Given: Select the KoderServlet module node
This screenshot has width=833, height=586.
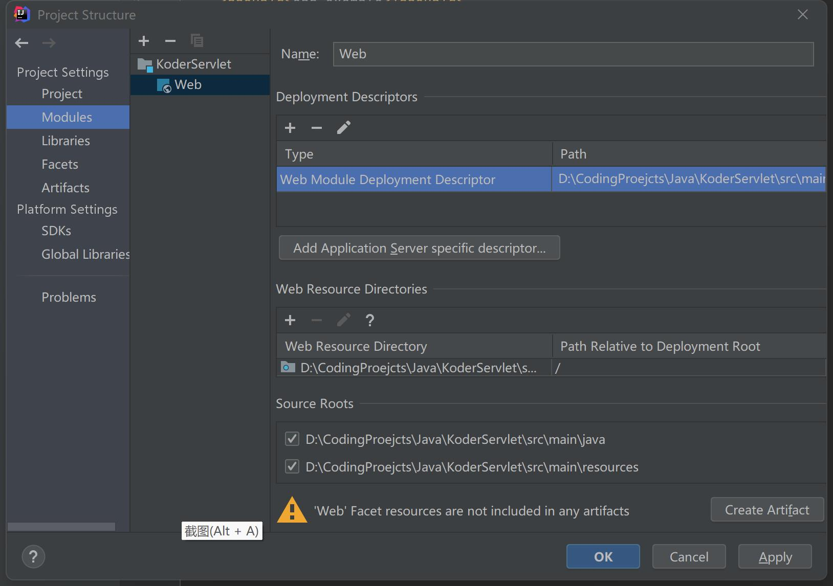Looking at the screenshot, I should click(x=193, y=64).
